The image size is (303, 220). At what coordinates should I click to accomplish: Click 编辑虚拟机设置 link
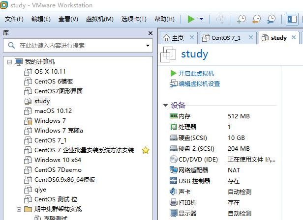coord(199,83)
